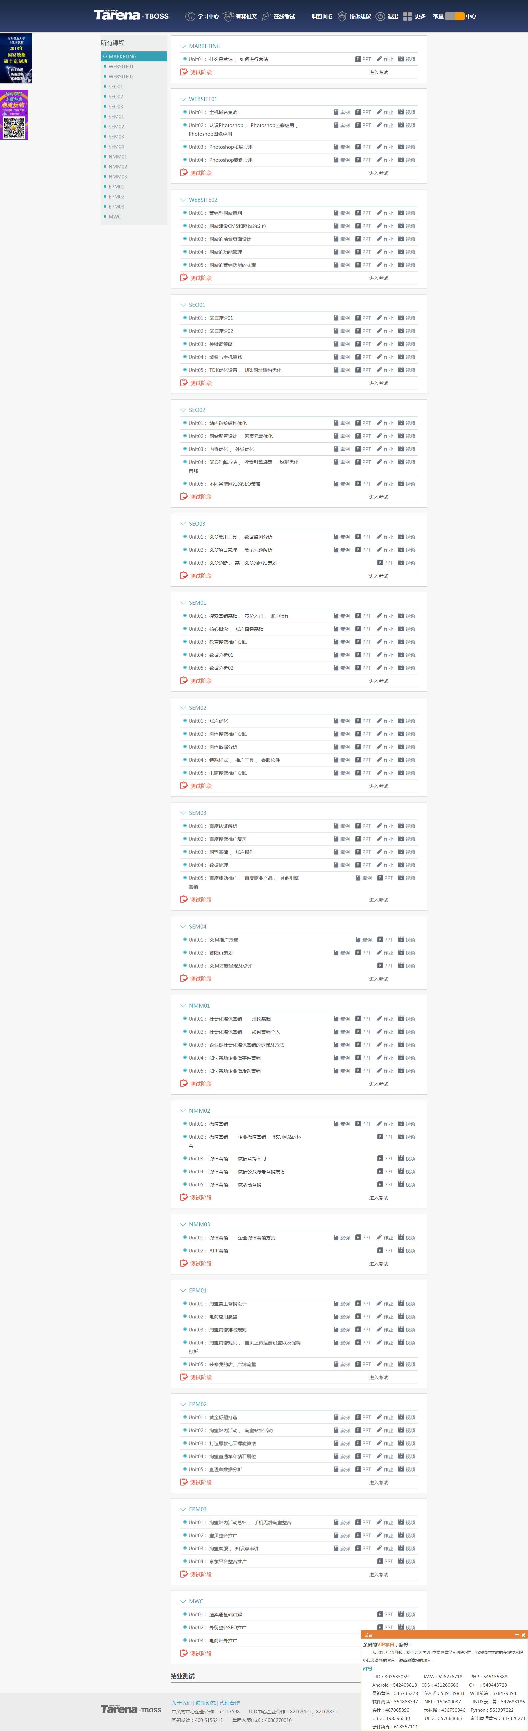Open 案例 for 站内链接结构优化 unit
The image size is (528, 1731).
coord(341,423)
